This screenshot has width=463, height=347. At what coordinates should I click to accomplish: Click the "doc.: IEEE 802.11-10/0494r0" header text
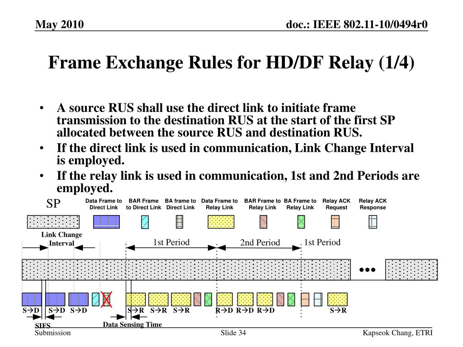(x=357, y=24)
